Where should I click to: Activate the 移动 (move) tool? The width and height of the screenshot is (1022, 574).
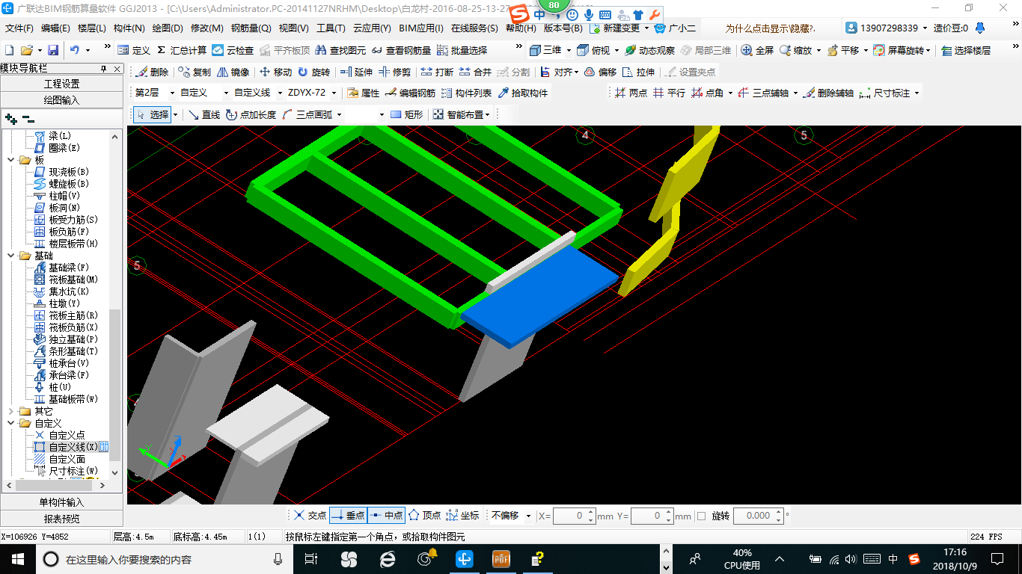pyautogui.click(x=275, y=72)
